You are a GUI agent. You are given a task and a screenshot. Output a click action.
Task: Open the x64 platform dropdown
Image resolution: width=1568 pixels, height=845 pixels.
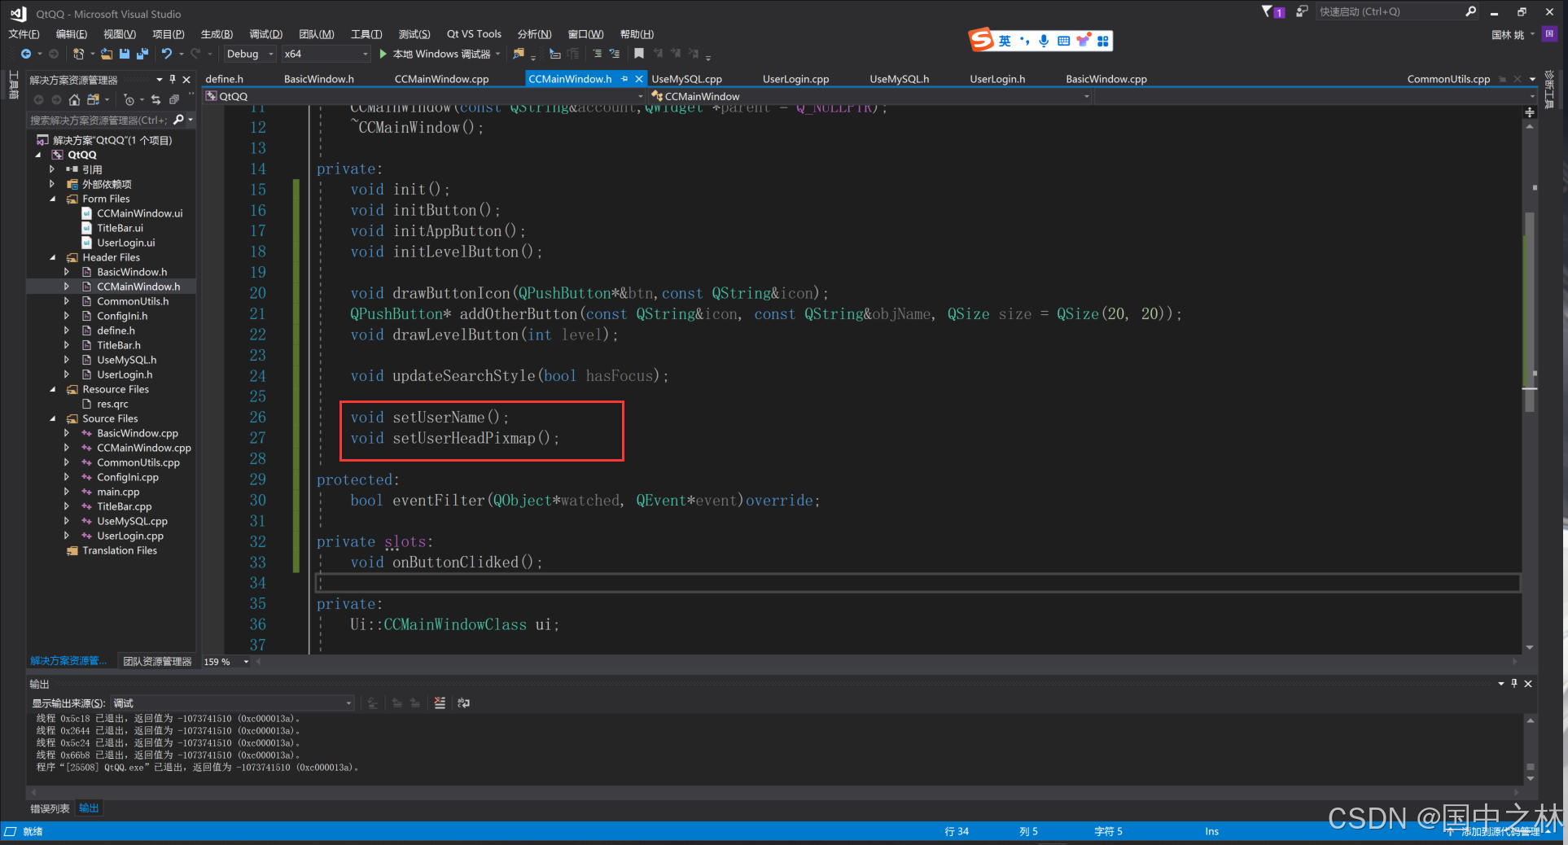[x=326, y=54]
